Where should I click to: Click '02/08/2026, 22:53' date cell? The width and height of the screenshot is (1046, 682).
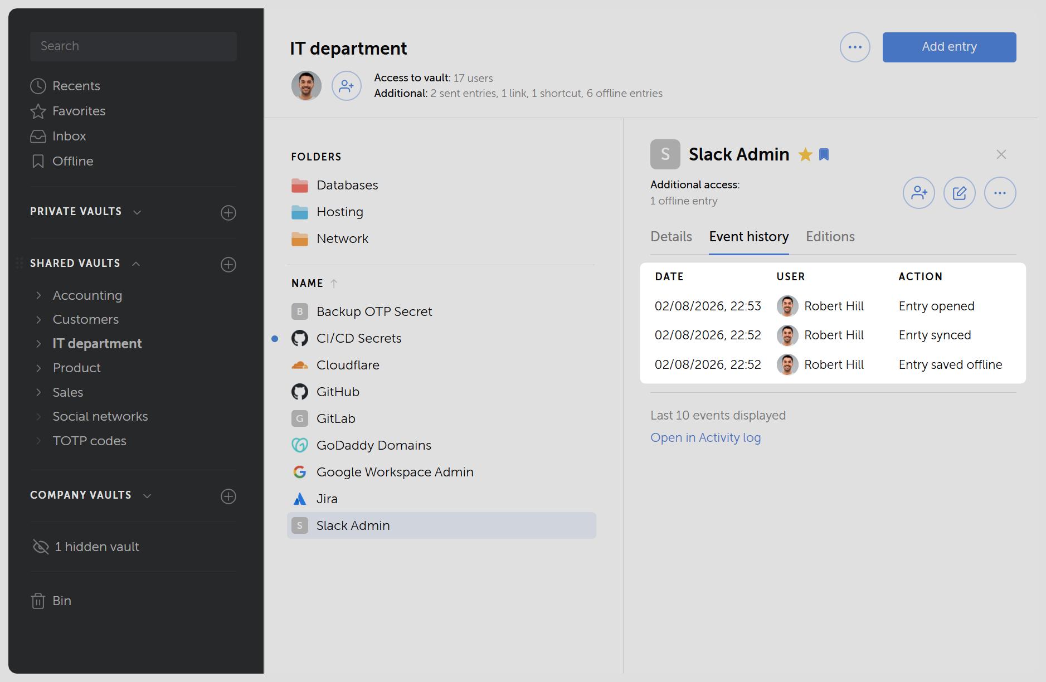point(708,306)
